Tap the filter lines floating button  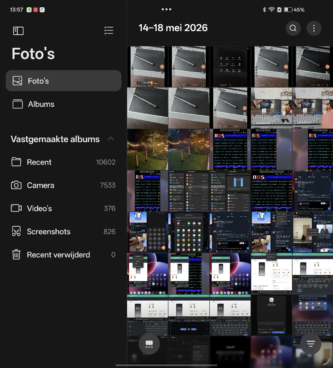pos(311,344)
